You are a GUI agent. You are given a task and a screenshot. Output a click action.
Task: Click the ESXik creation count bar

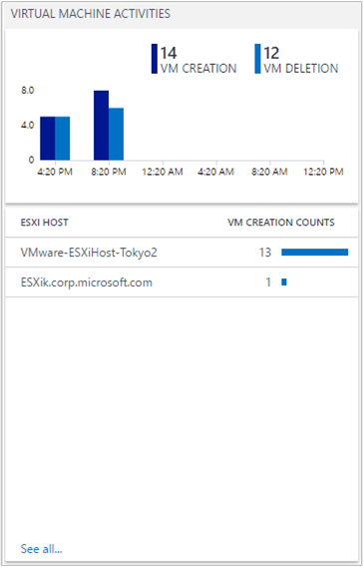tap(284, 282)
